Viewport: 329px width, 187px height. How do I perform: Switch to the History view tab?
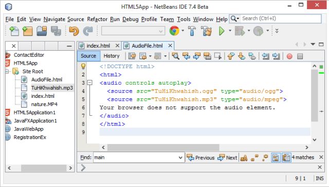pyautogui.click(x=112, y=56)
